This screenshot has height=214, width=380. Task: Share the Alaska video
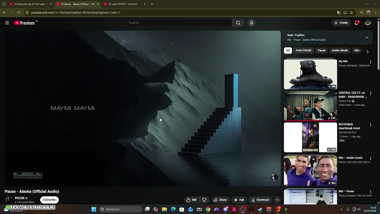220,200
